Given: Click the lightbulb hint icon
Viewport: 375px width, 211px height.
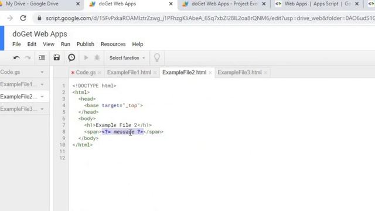Looking at the screenshot, I should 157,57.
